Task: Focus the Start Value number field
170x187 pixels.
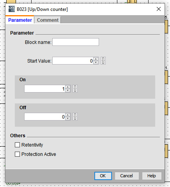Action: point(73,61)
